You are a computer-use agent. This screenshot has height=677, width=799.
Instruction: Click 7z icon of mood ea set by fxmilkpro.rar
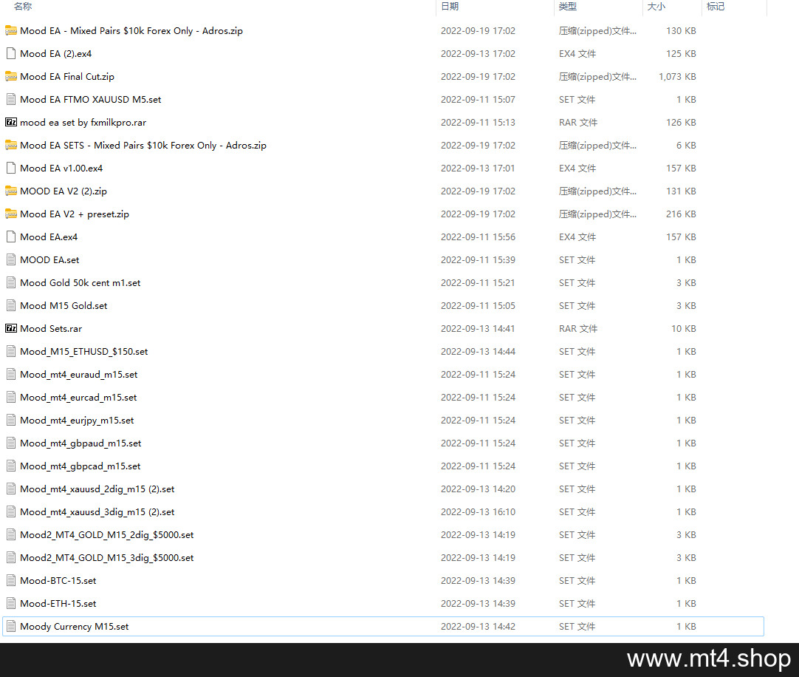(10, 123)
